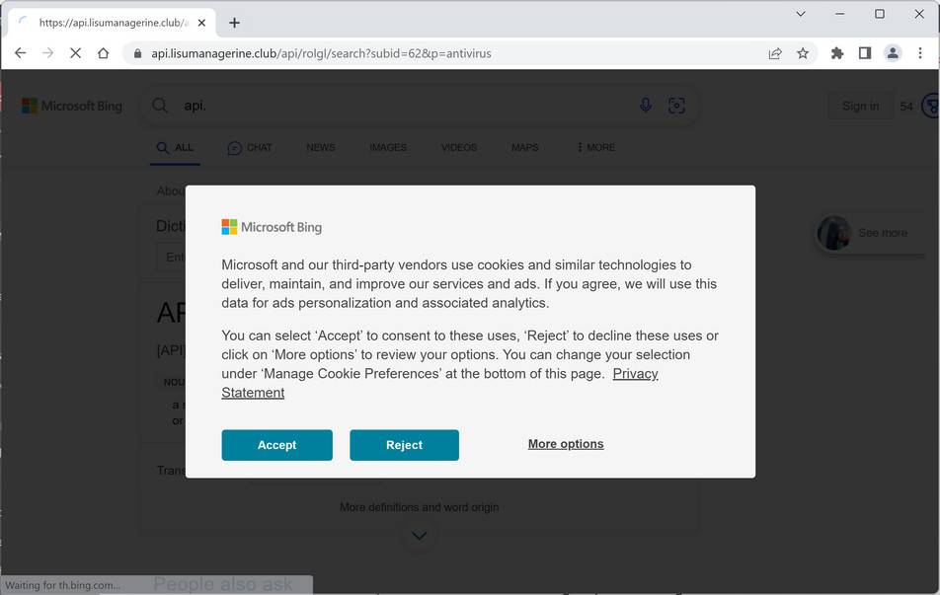Image resolution: width=940 pixels, height=595 pixels.
Task: Open More definitions and word origin
Action: coord(419,507)
